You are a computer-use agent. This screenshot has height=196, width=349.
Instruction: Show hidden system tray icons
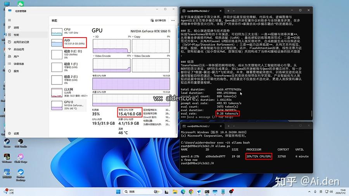(x=309, y=192)
